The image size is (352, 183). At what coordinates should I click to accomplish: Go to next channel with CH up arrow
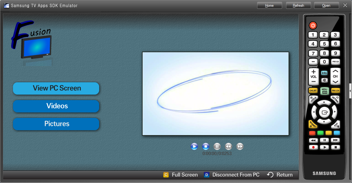tap(335, 71)
